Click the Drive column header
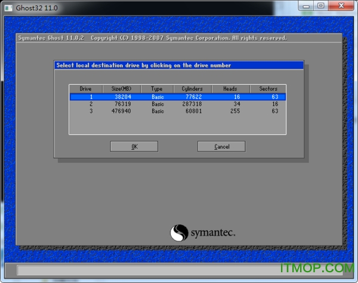 (86, 88)
